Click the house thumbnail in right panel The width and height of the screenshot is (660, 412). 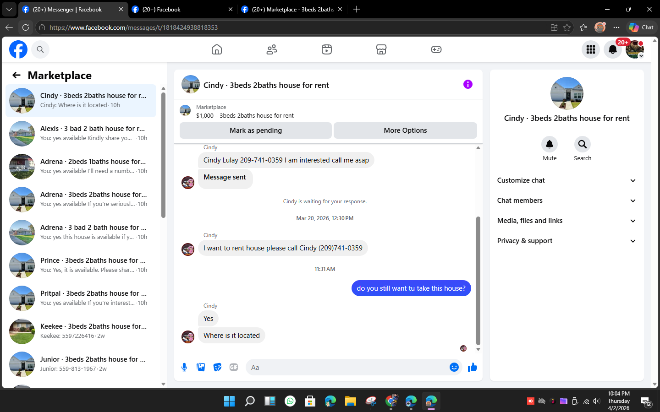[567, 93]
